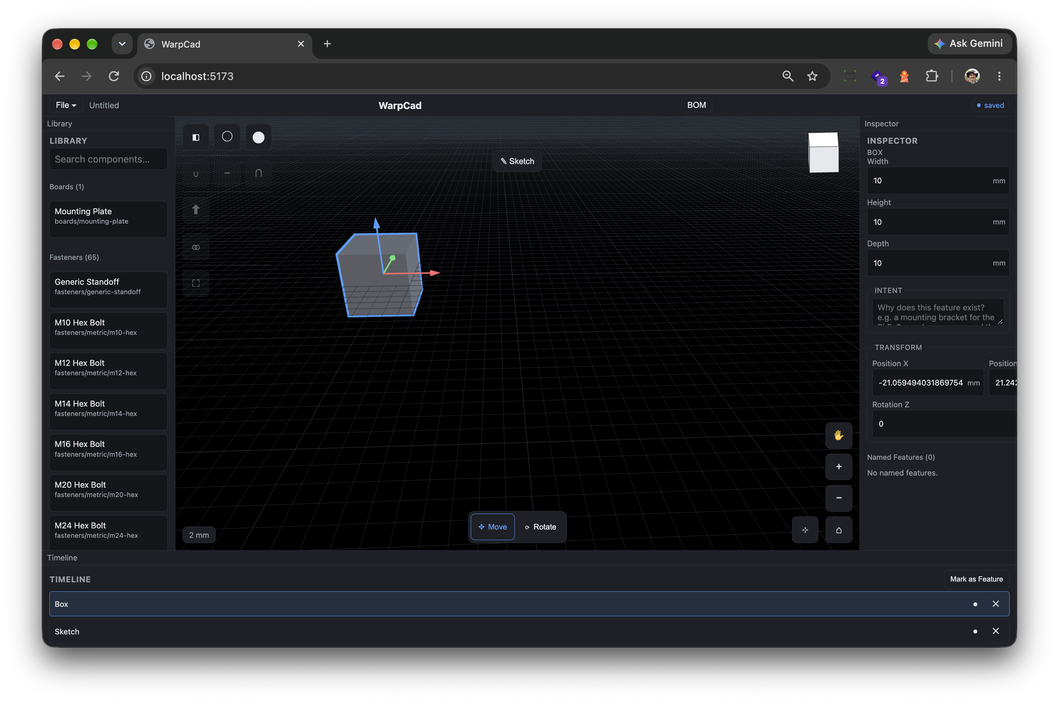Click the Timeline panel tab
This screenshot has height=703, width=1059.
point(62,558)
